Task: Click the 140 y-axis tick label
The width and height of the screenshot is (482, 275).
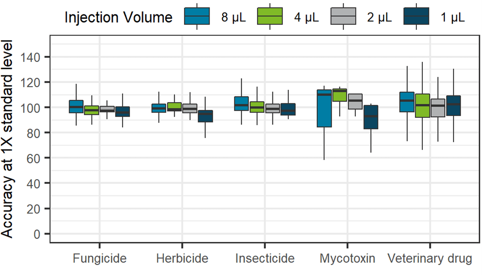Action: click(x=30, y=57)
